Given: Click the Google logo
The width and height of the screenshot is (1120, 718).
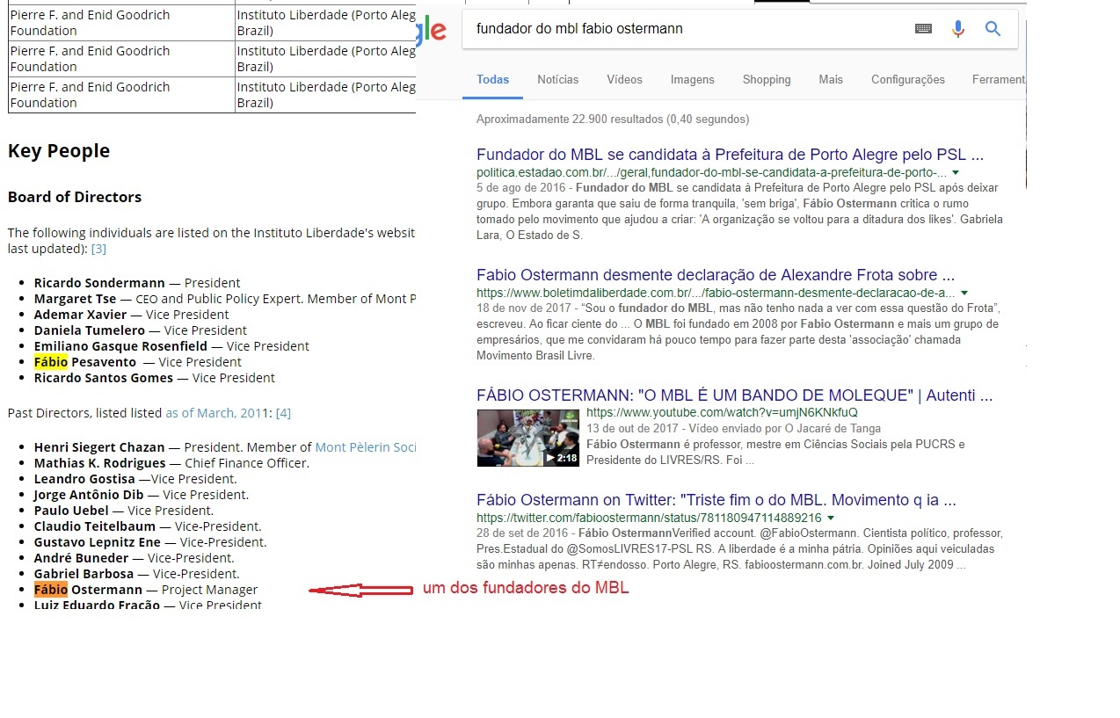Looking at the screenshot, I should (x=433, y=28).
